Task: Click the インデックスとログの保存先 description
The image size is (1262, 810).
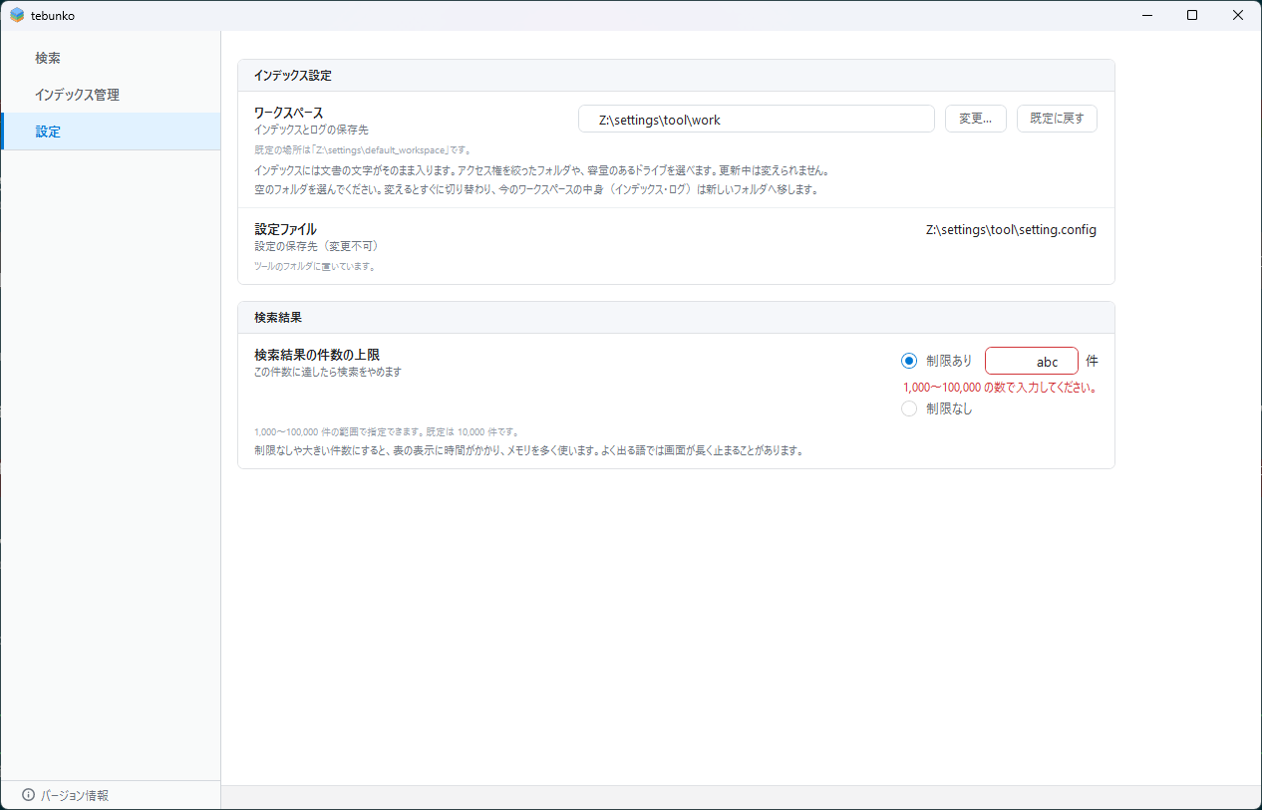Action: (311, 130)
